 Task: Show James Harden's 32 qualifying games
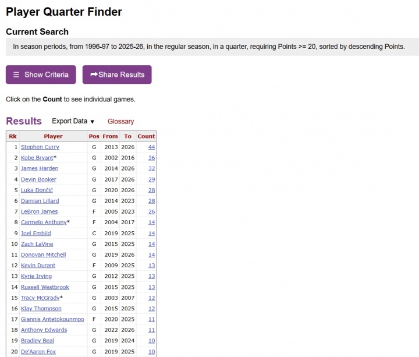click(151, 168)
